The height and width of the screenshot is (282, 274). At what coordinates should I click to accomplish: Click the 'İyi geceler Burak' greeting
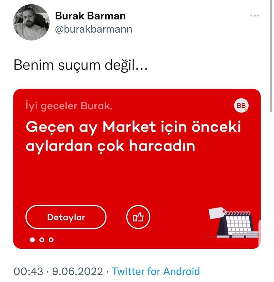(x=69, y=106)
